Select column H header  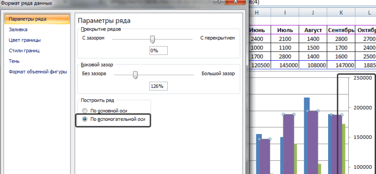pyautogui.click(x=257, y=13)
